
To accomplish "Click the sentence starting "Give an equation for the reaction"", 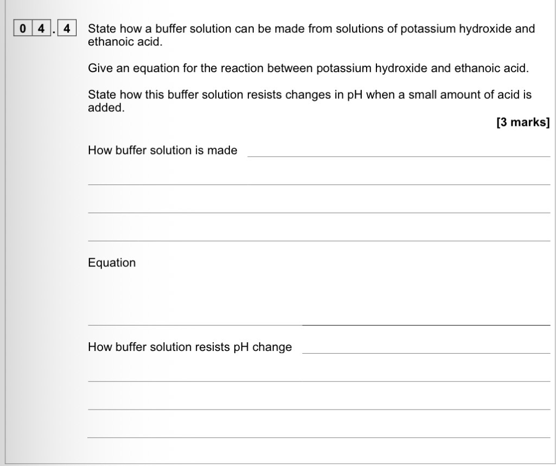I will 308,69.
